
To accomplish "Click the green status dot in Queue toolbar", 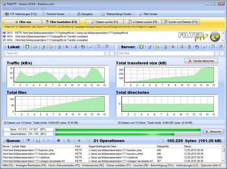I will (x=79, y=140).
